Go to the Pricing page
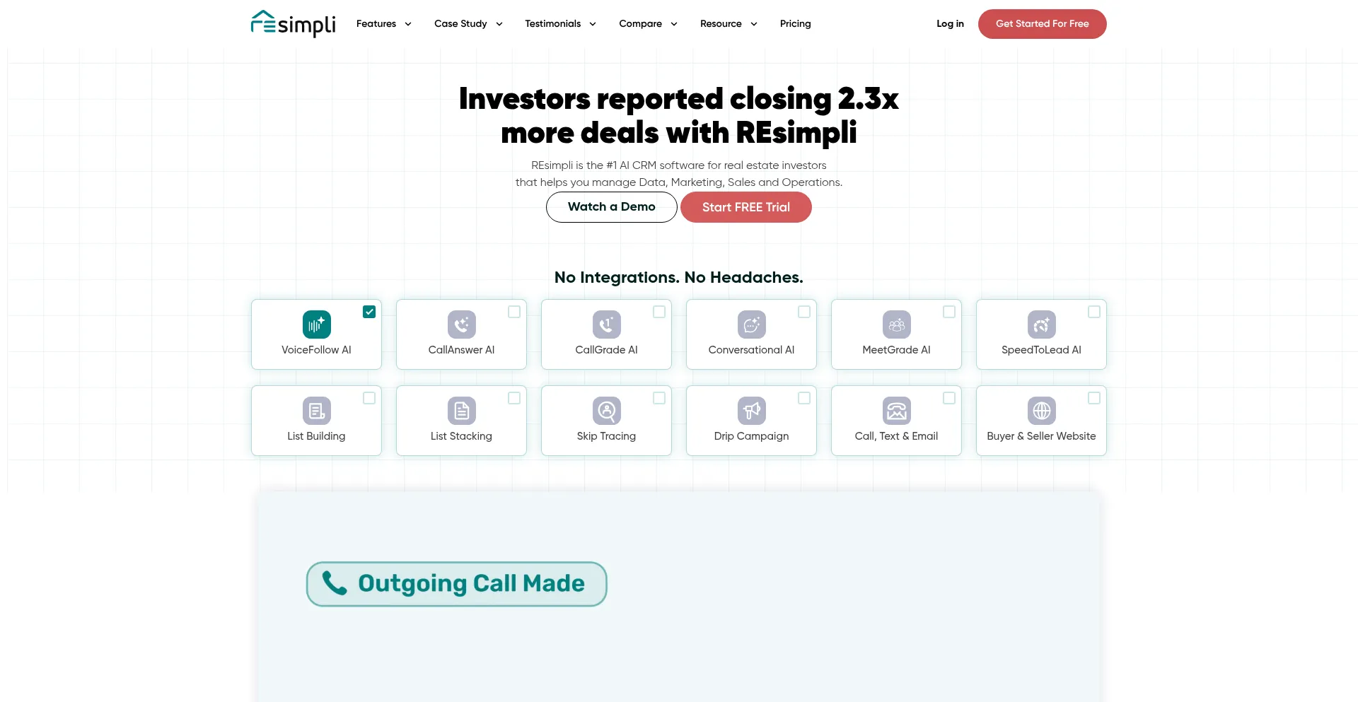Screen dimensions: 1358x702 coord(796,23)
